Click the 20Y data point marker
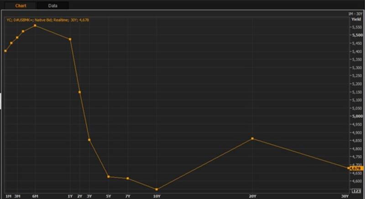Screen dimensions: 365x199 pos(252,138)
